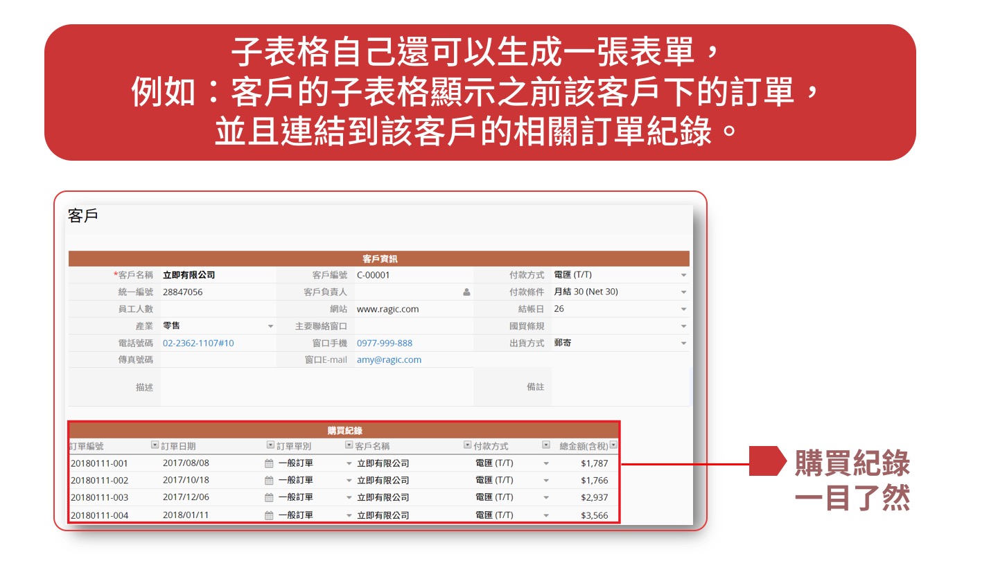Open the 訂單日期 column header filter arrow
This screenshot has height=561, width=998.
[x=270, y=445]
